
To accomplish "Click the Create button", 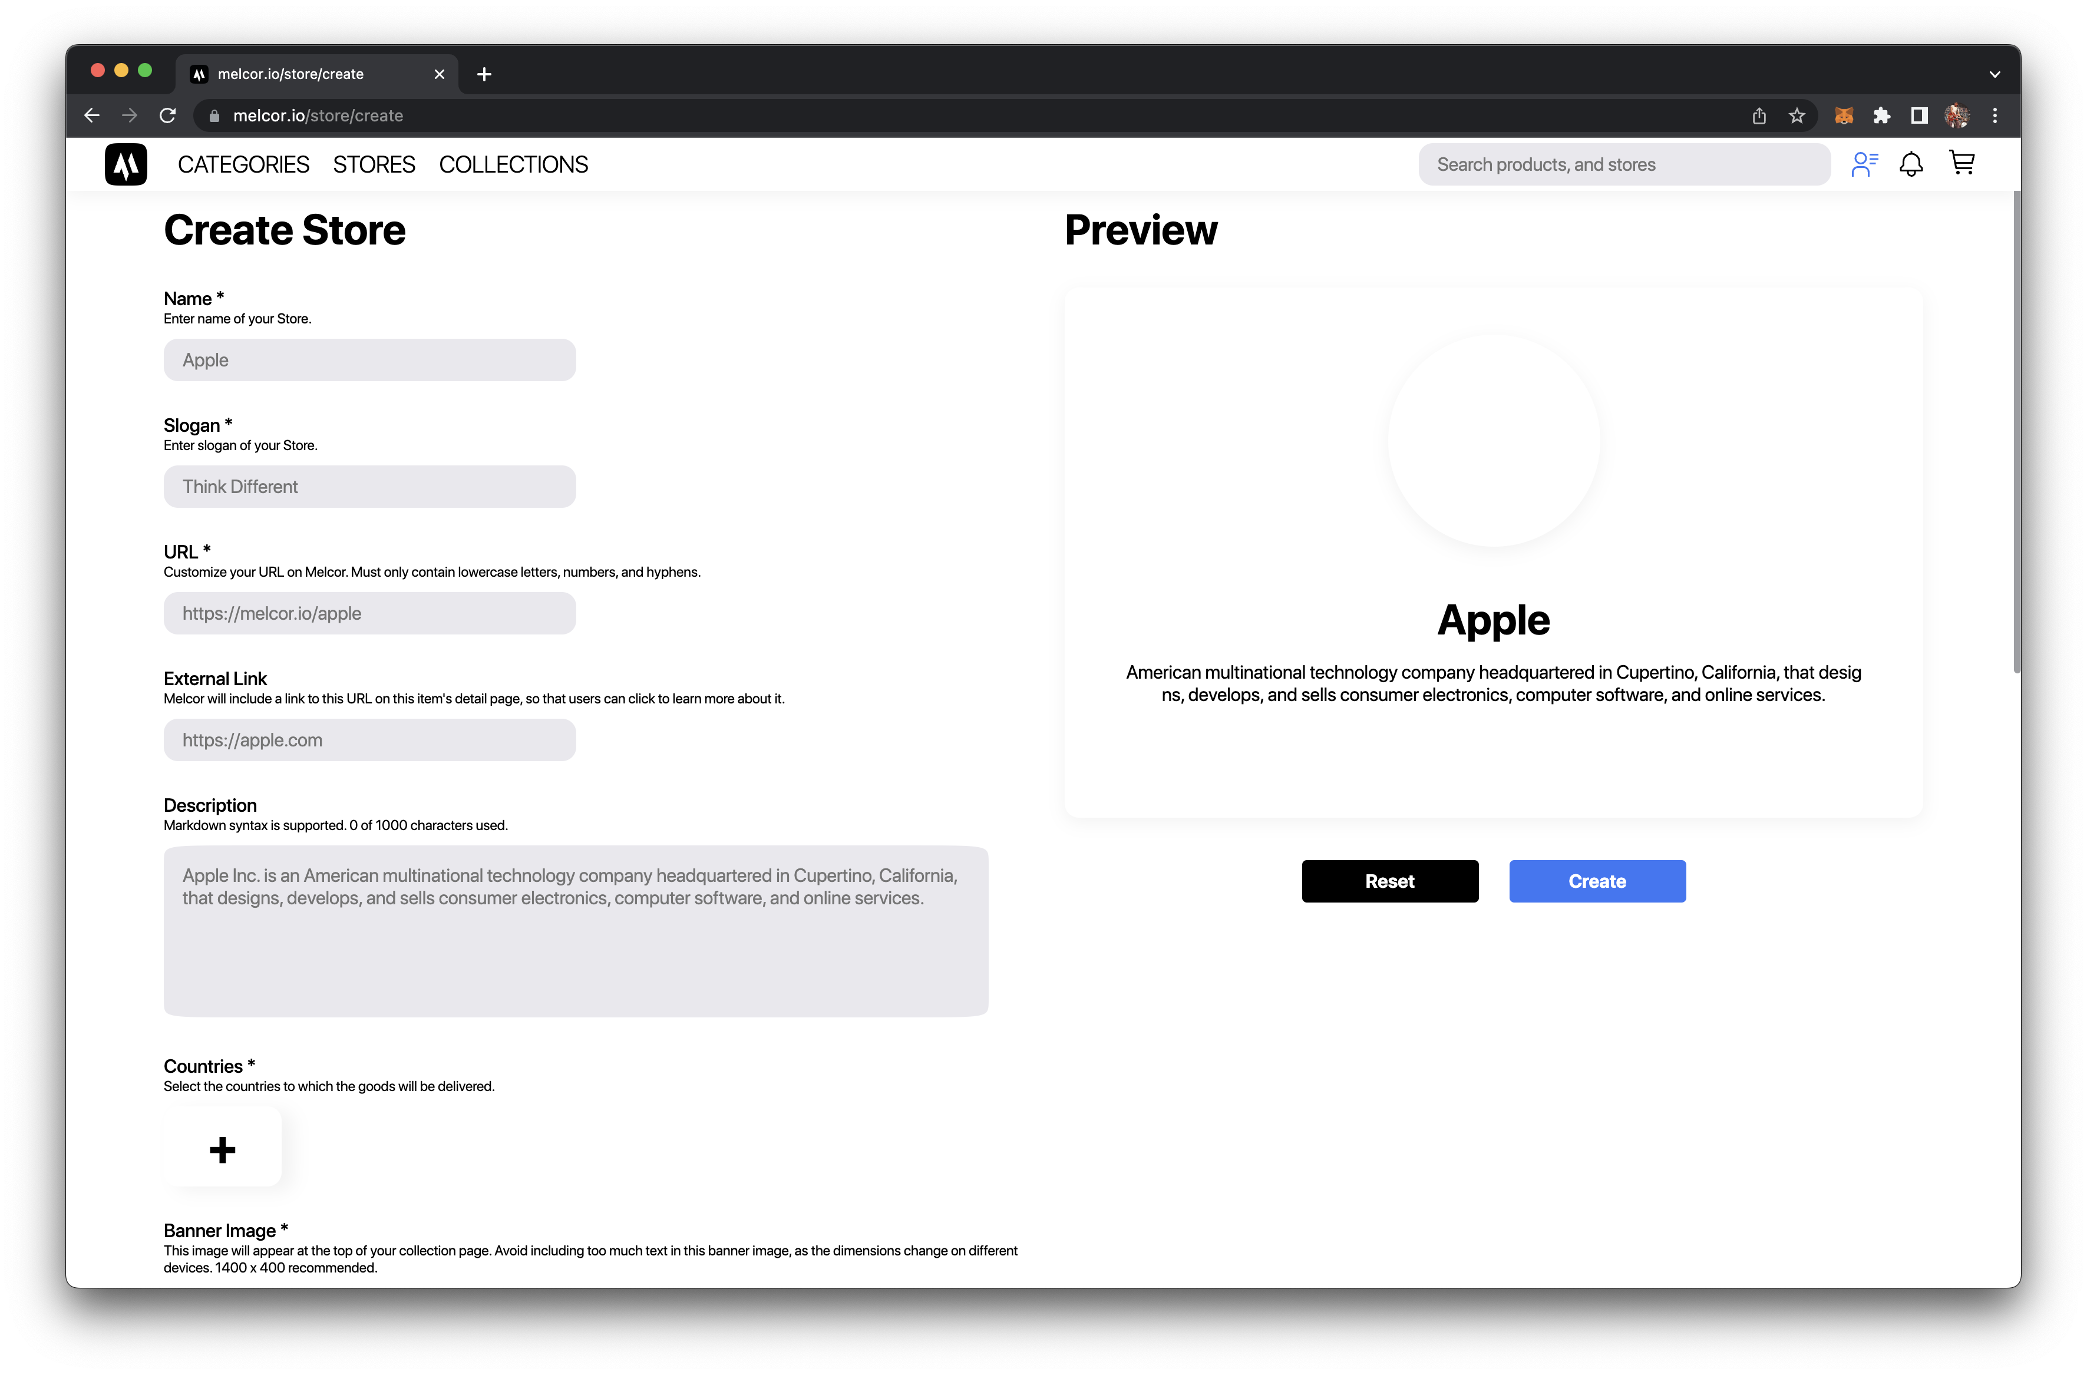I will pyautogui.click(x=1597, y=881).
